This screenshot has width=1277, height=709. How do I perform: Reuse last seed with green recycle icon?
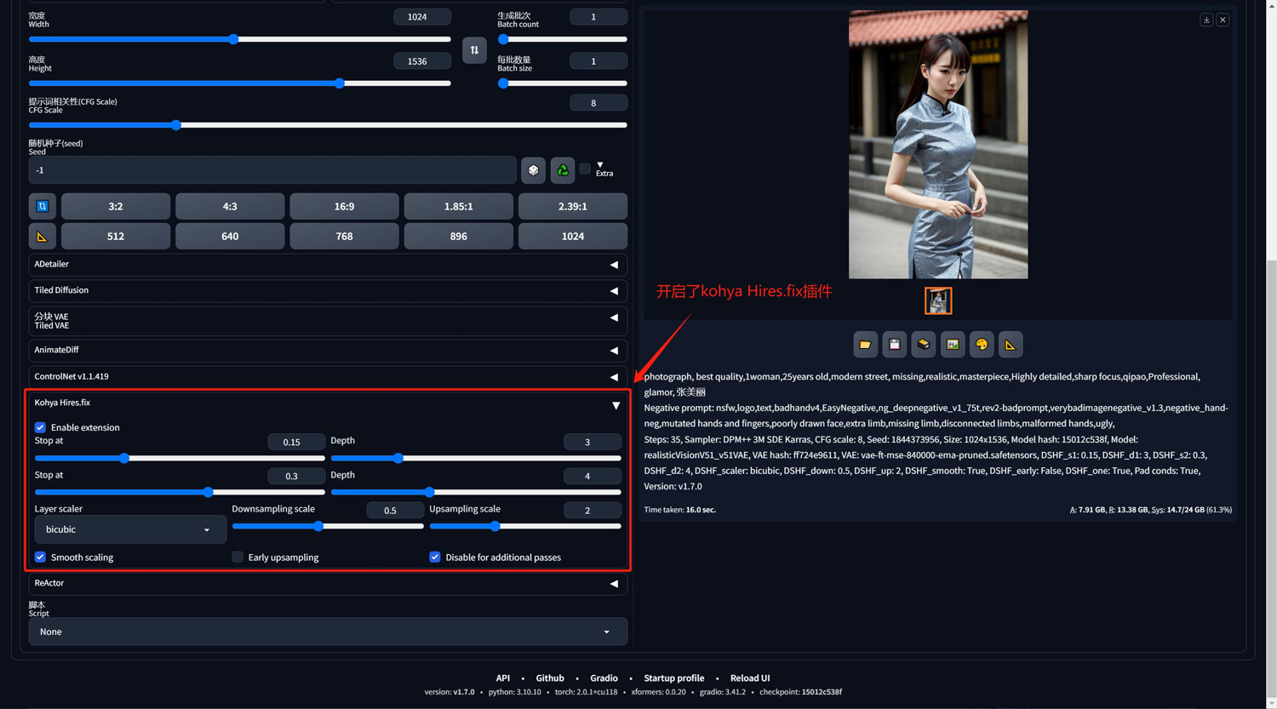coord(563,170)
